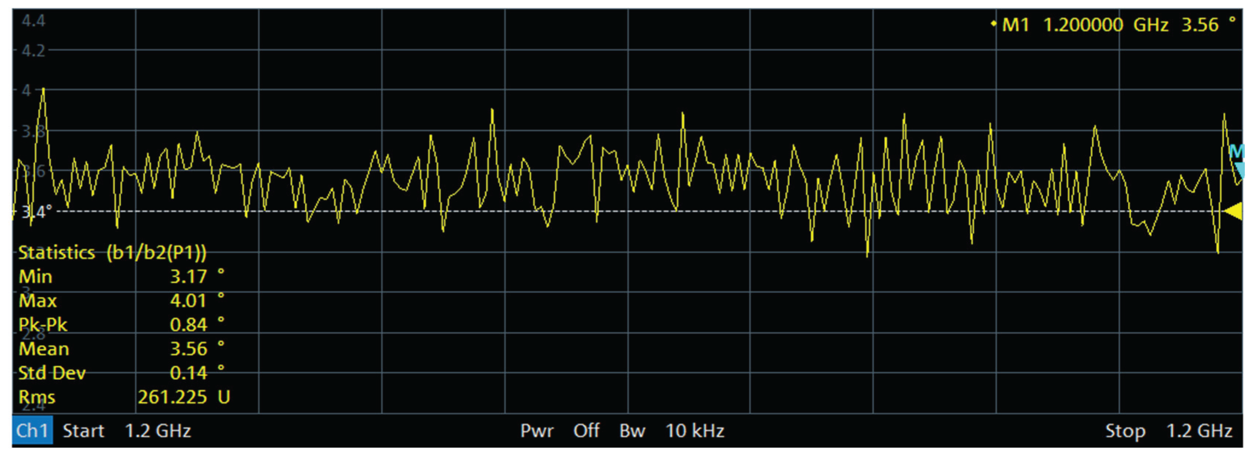
Task: Click the Stop 1.2 GHz field
Action: [1168, 431]
